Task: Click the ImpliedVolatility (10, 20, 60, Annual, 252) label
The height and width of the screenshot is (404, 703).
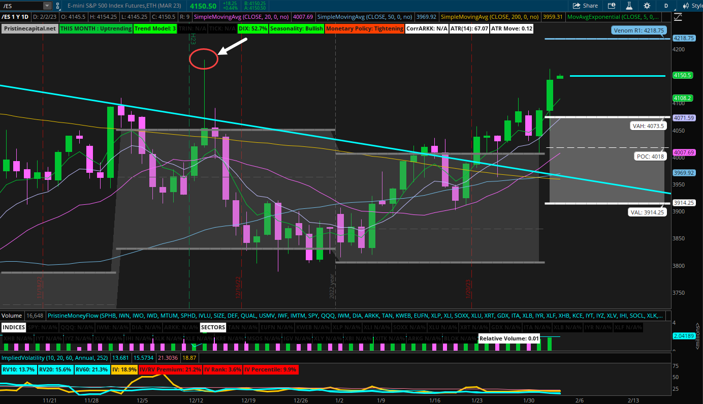Action: [55, 358]
